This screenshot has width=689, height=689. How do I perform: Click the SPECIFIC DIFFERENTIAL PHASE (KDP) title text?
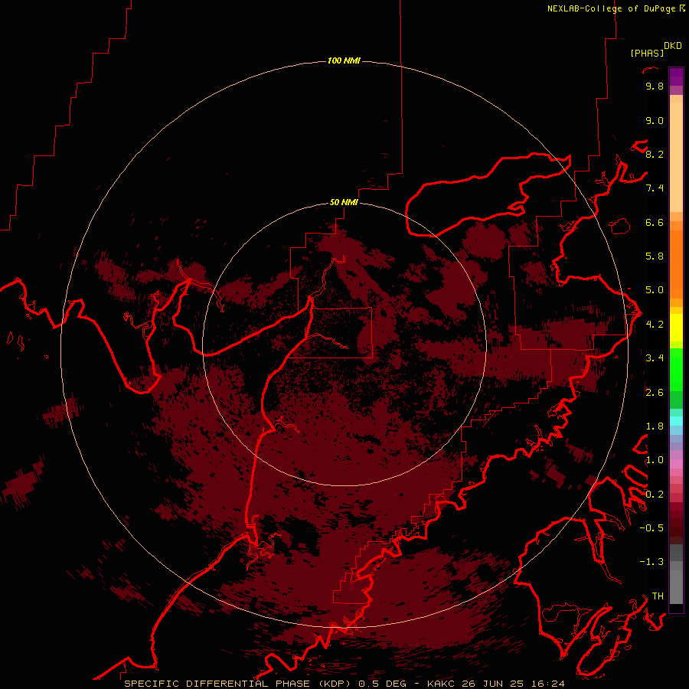point(237,684)
